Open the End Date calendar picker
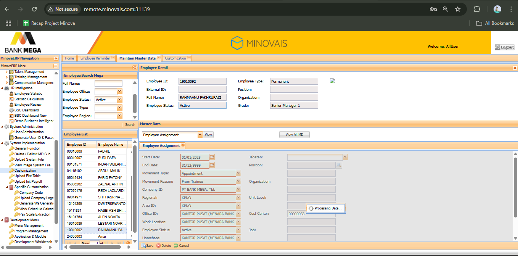 coord(212,165)
